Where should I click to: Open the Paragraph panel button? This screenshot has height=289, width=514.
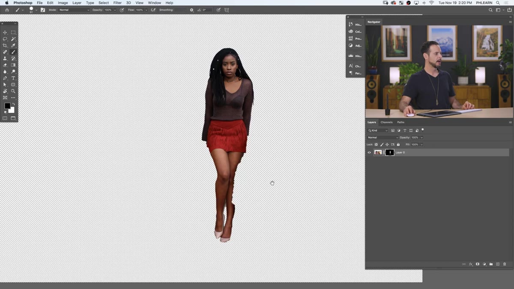tap(356, 73)
